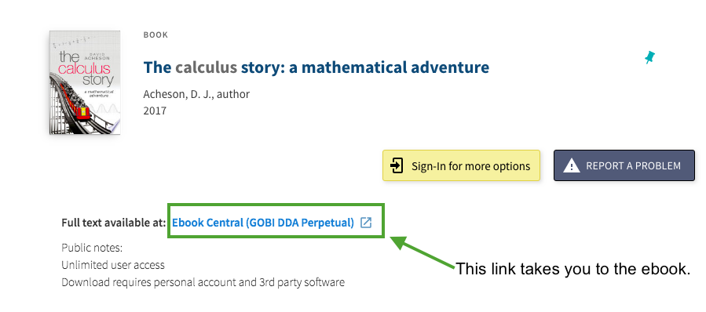Image resolution: width=706 pixels, height=312 pixels.
Task: Click the 'This link takes you to the ebook' annotation
Action: pos(573,269)
